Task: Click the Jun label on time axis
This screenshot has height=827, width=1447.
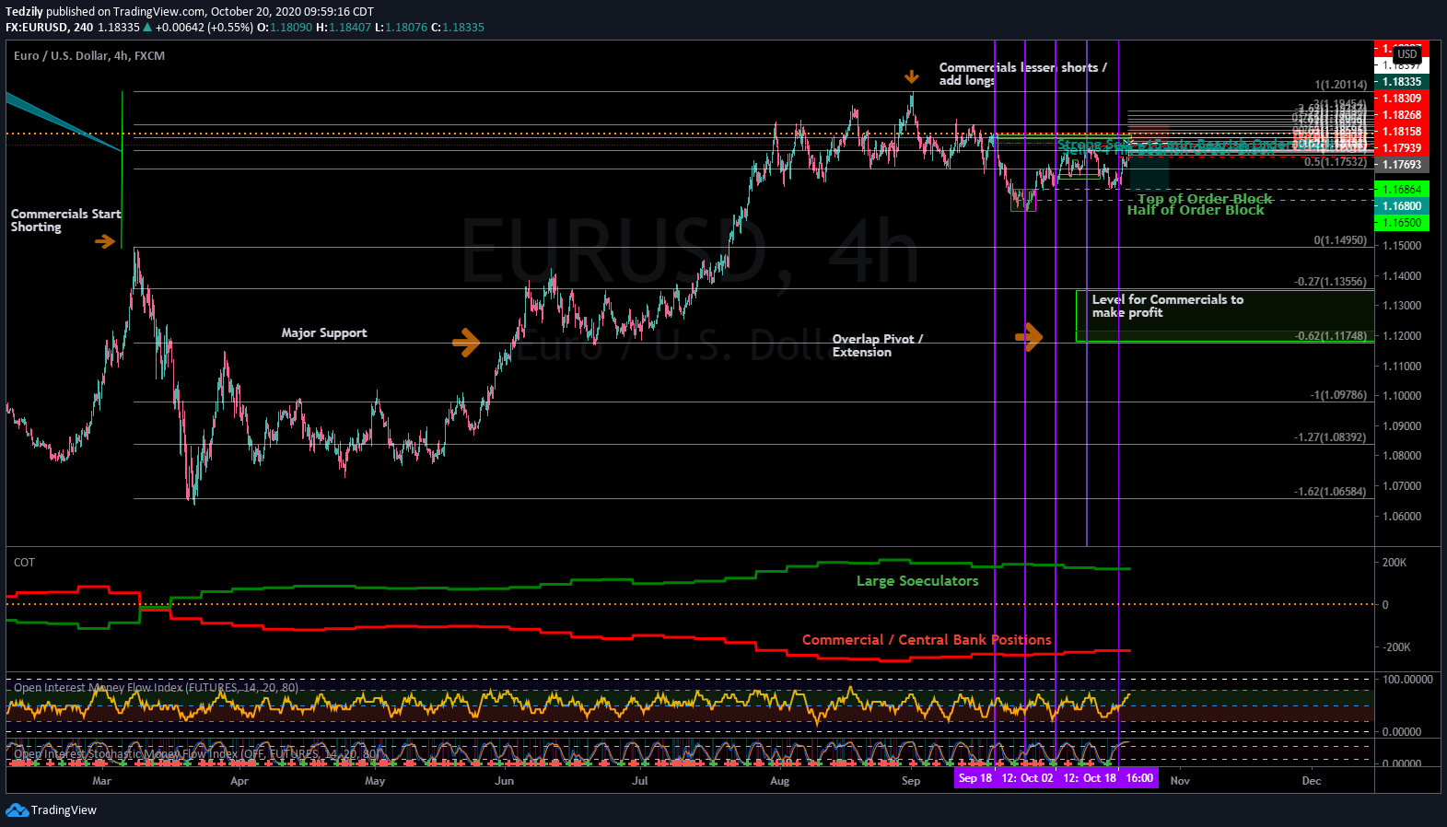Action: pos(505,781)
